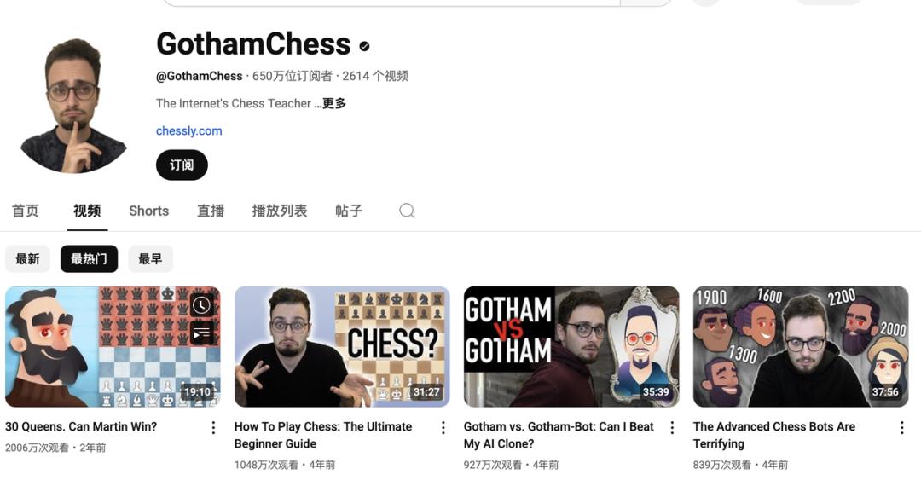Screen dimensions: 921x486
Task: Click Watch Later clock icon on Martin thumbnail
Action: (x=201, y=304)
